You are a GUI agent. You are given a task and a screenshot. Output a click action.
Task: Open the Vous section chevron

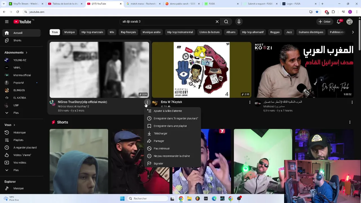[x=14, y=125]
